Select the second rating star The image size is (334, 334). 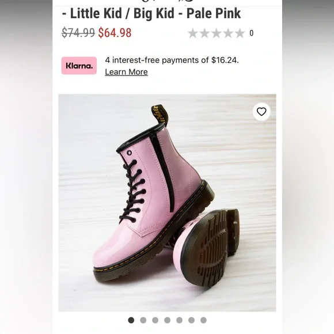click(204, 33)
